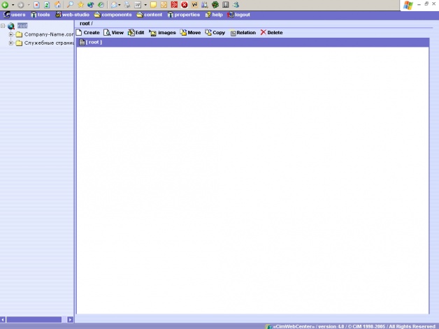The width and height of the screenshot is (439, 329).
Task: Click the Create toolbar button
Action: tap(88, 33)
